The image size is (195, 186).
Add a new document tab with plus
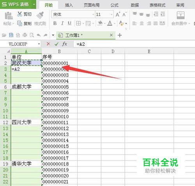coord(119,35)
